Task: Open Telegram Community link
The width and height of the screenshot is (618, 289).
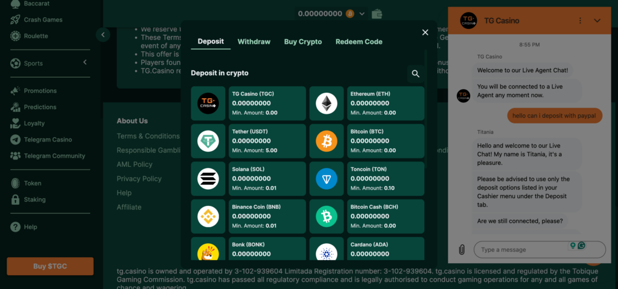Action: pyautogui.click(x=54, y=156)
